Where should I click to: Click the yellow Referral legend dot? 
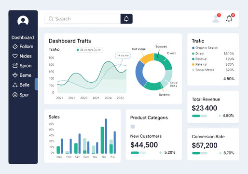[x=193, y=64]
